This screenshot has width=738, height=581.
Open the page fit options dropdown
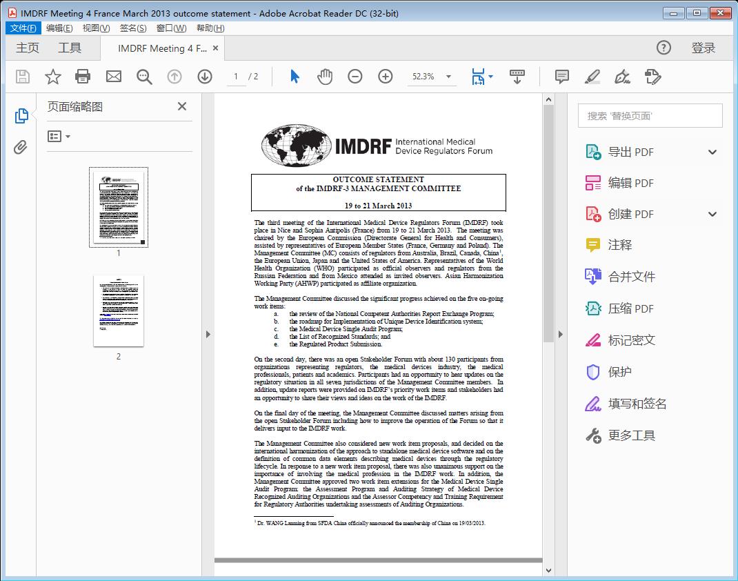(491, 77)
